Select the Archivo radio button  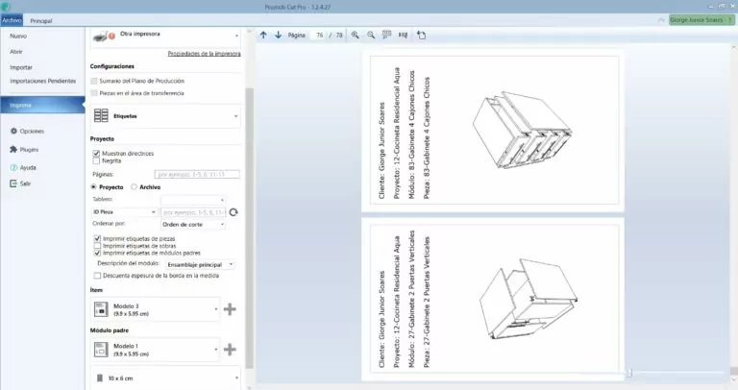(134, 186)
